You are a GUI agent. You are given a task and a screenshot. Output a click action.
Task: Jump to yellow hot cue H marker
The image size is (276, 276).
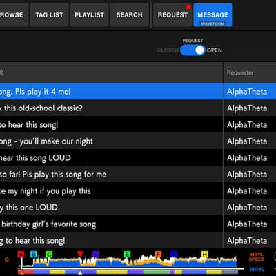tap(204, 255)
